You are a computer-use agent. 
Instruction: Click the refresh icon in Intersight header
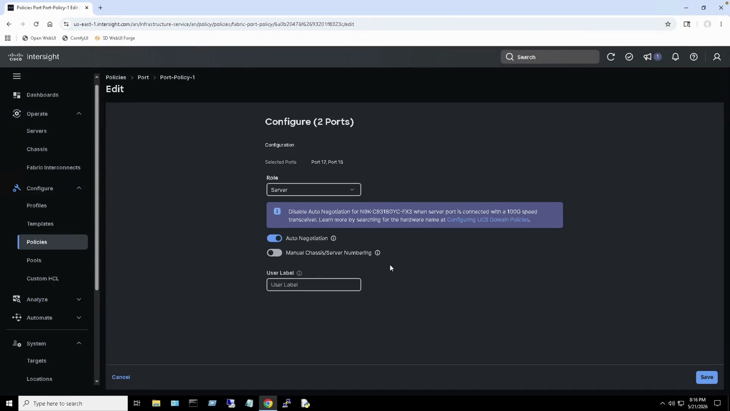tap(611, 57)
